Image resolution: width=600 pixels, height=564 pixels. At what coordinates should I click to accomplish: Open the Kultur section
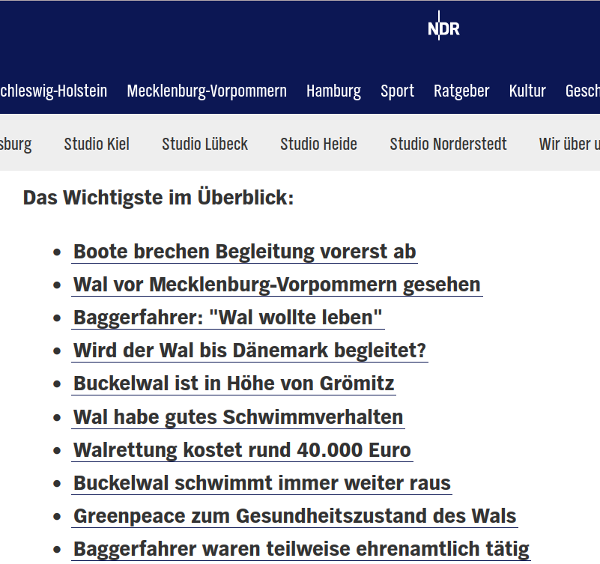527,91
